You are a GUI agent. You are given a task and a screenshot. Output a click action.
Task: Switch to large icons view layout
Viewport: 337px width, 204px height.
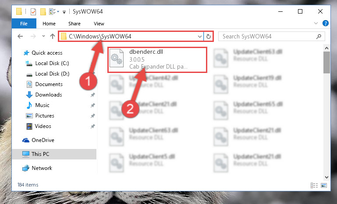324,185
